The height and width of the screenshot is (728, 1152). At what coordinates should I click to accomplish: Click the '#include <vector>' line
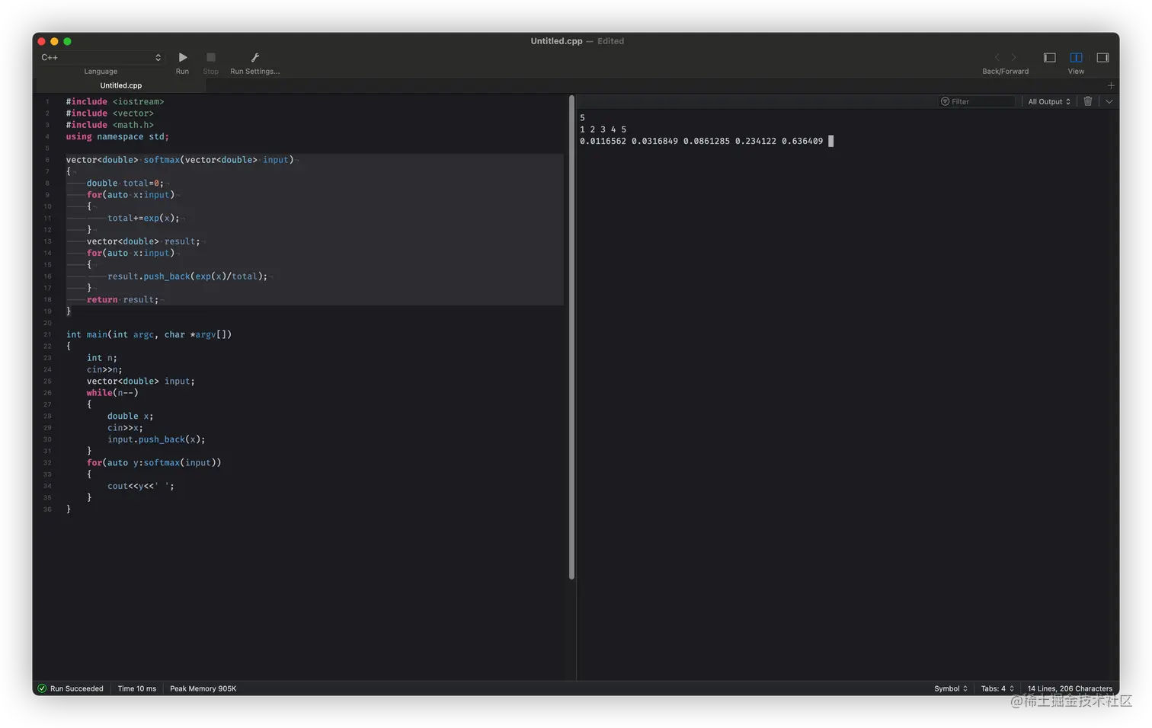(x=110, y=113)
